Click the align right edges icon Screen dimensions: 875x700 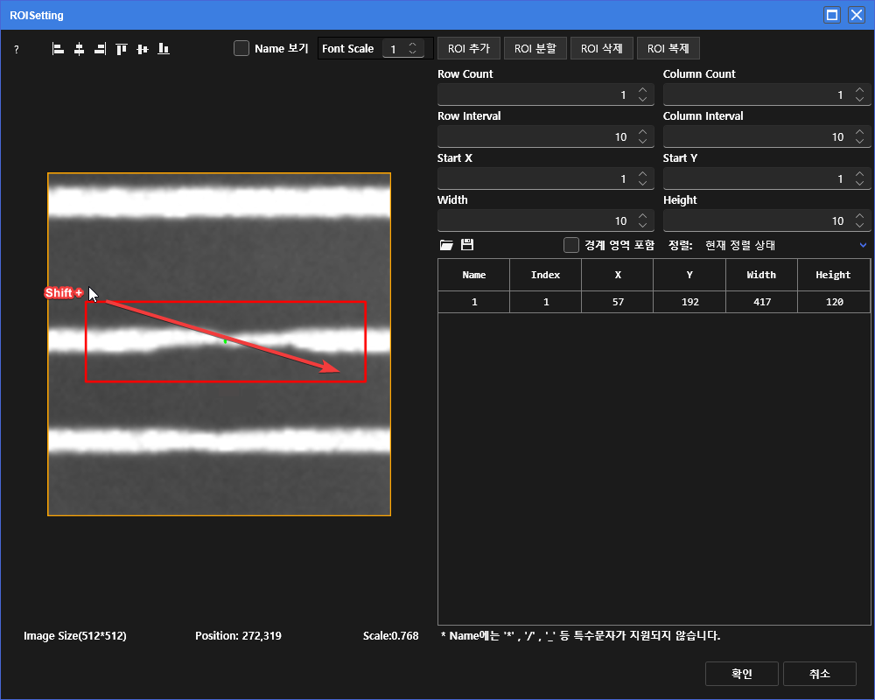(100, 49)
